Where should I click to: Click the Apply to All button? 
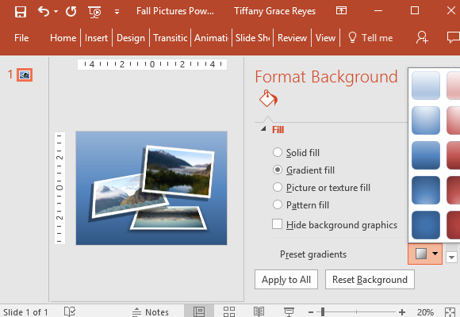click(x=286, y=280)
